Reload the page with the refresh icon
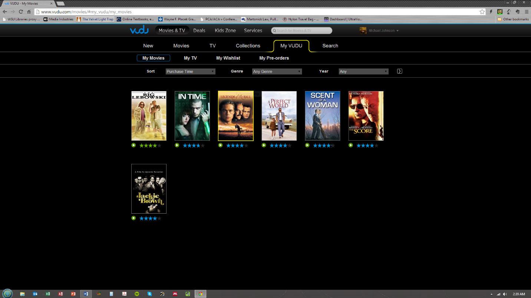Image resolution: width=531 pixels, height=298 pixels. click(x=21, y=12)
